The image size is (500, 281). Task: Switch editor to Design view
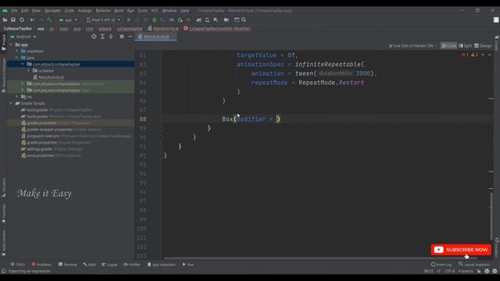[483, 46]
